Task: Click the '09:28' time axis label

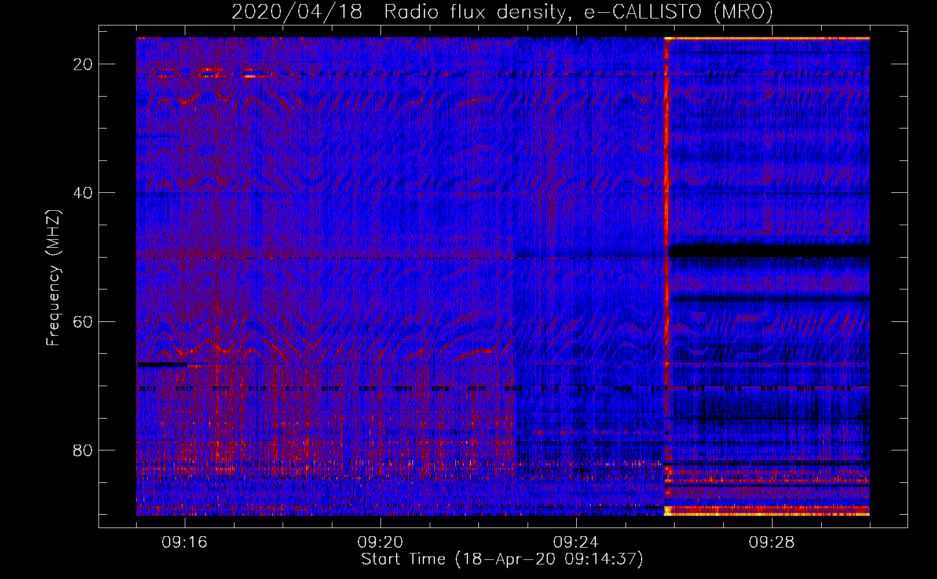Action: tap(772, 543)
